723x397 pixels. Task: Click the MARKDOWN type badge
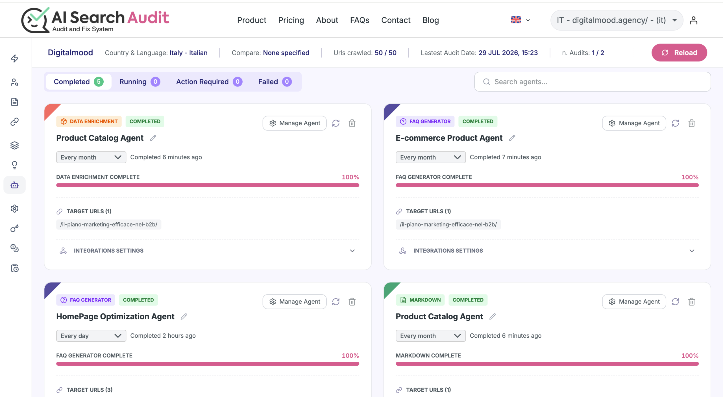click(420, 300)
